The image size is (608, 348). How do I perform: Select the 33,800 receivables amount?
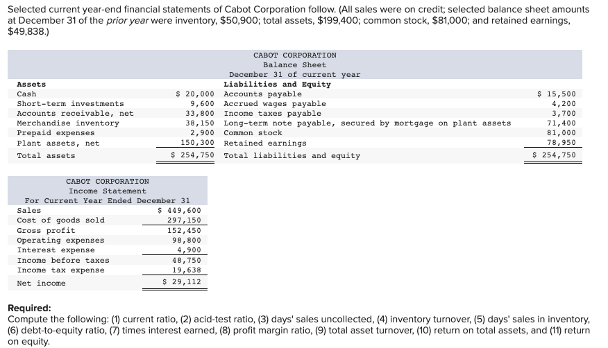(200, 114)
